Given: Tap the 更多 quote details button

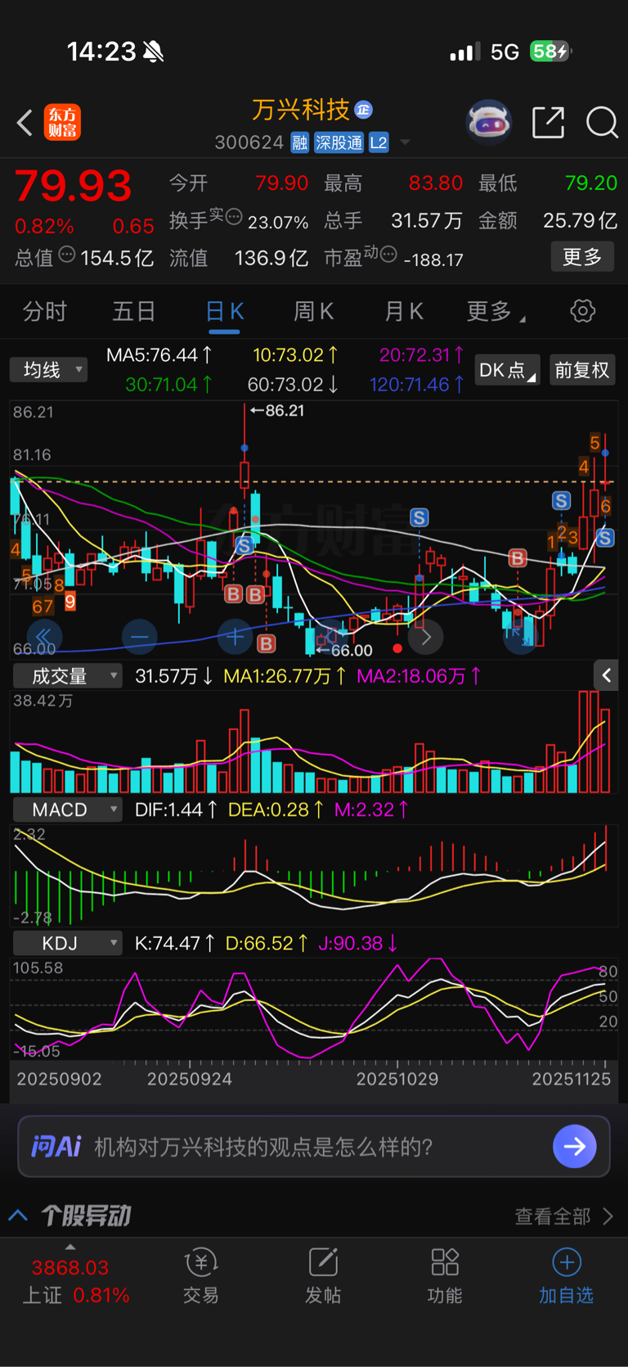Looking at the screenshot, I should pyautogui.click(x=582, y=257).
